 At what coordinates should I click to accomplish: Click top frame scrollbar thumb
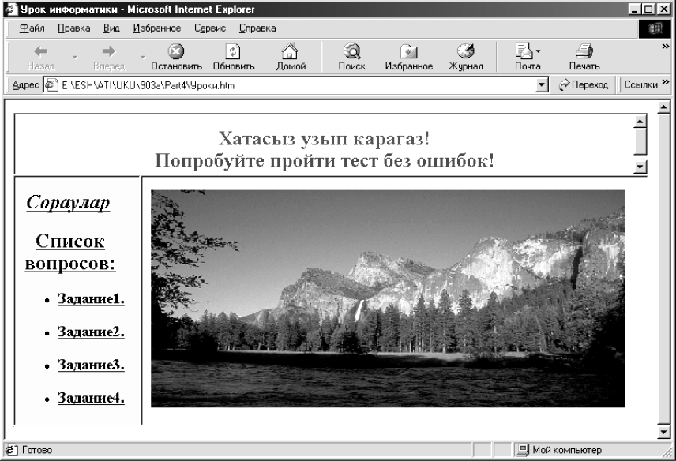[x=640, y=141]
